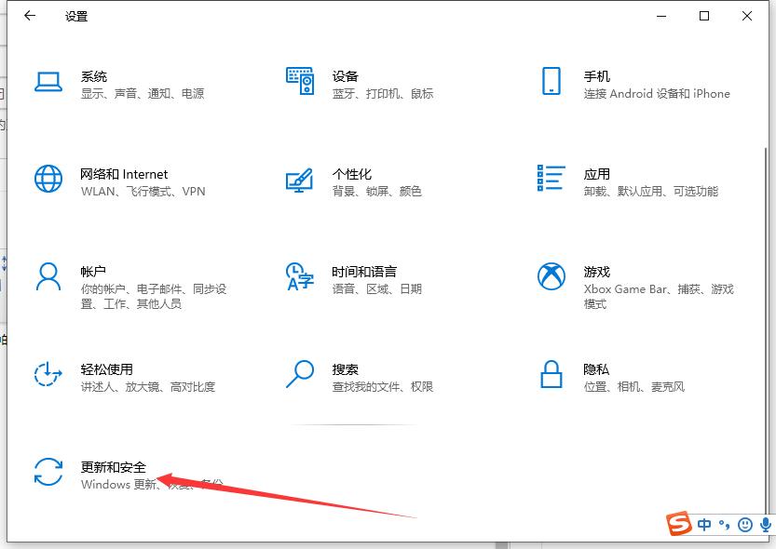Open the Time and Language icon
This screenshot has width=776, height=549.
[300, 276]
